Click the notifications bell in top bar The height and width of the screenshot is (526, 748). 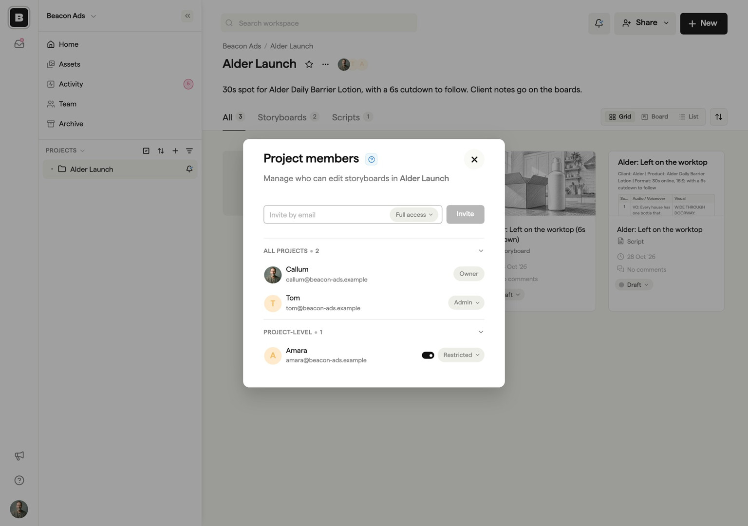(x=599, y=23)
